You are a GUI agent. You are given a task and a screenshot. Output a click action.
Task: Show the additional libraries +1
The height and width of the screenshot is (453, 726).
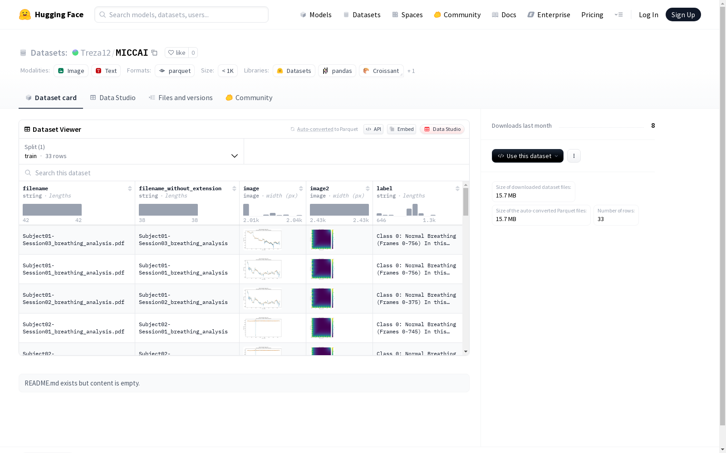point(411,71)
